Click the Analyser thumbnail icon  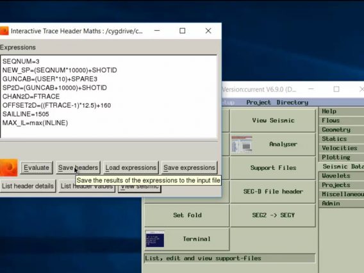click(242, 144)
